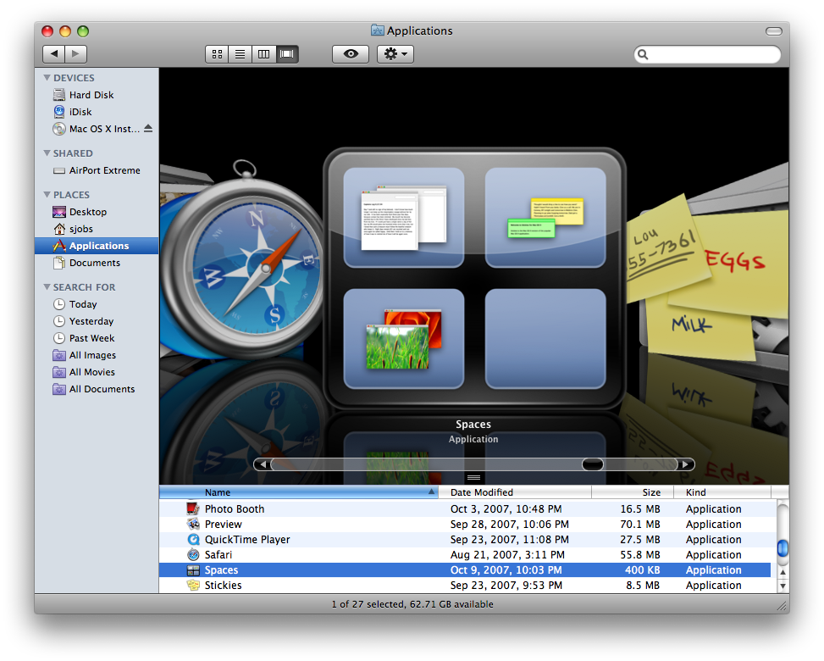
Task: Click 'Aug 21, 2007, 3:11 PM' date
Action: [507, 555]
